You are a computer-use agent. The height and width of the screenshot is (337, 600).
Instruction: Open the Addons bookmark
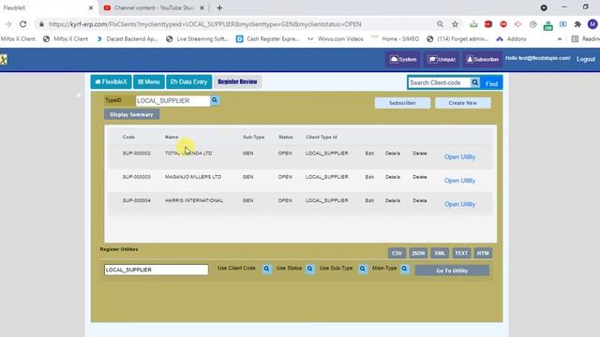coord(511,39)
